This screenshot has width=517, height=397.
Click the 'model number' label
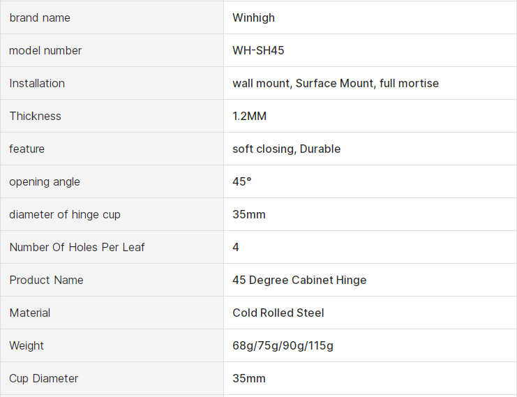(x=45, y=51)
